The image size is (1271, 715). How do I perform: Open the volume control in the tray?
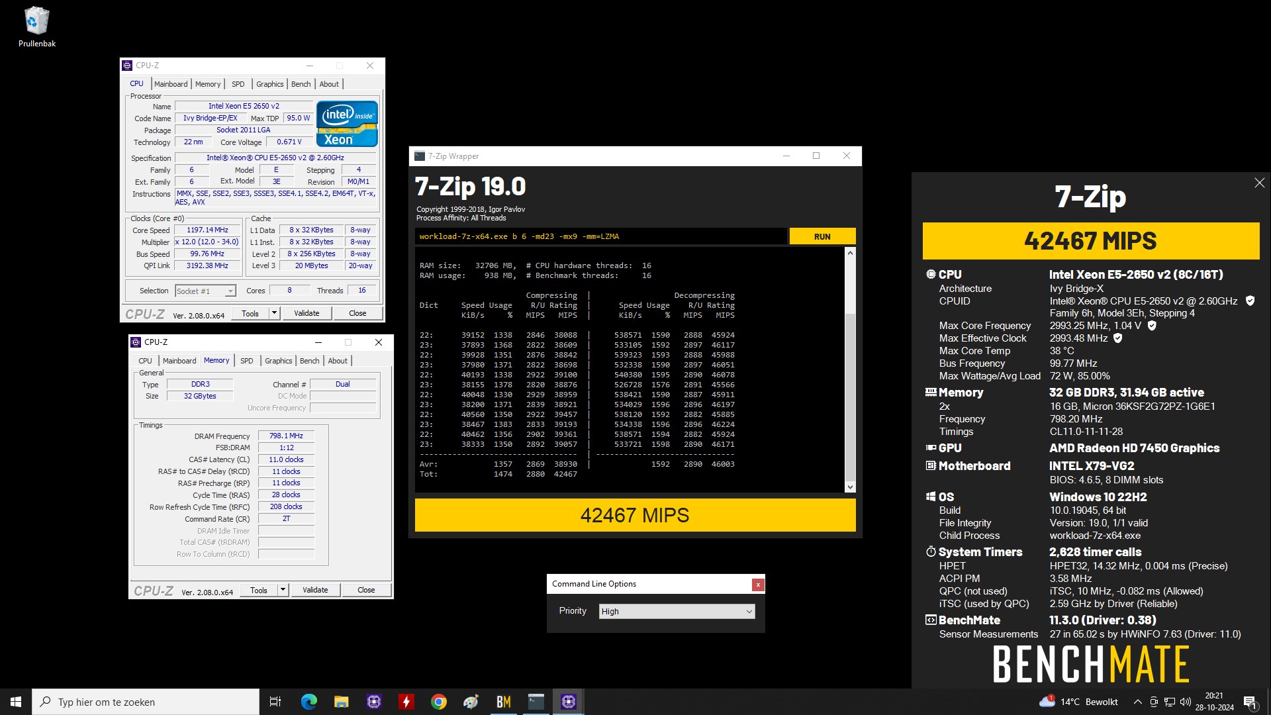coord(1185,702)
